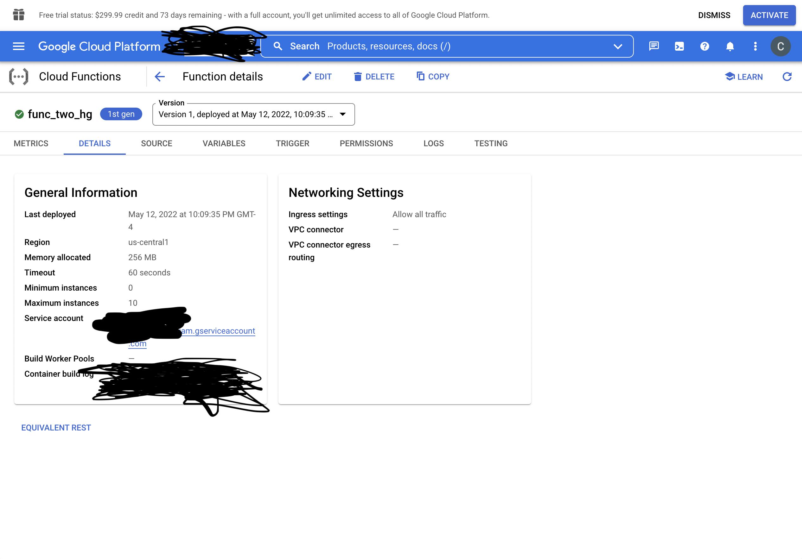This screenshot has height=559, width=802.
Task: Switch to the METRICS tab
Action: pos(31,143)
